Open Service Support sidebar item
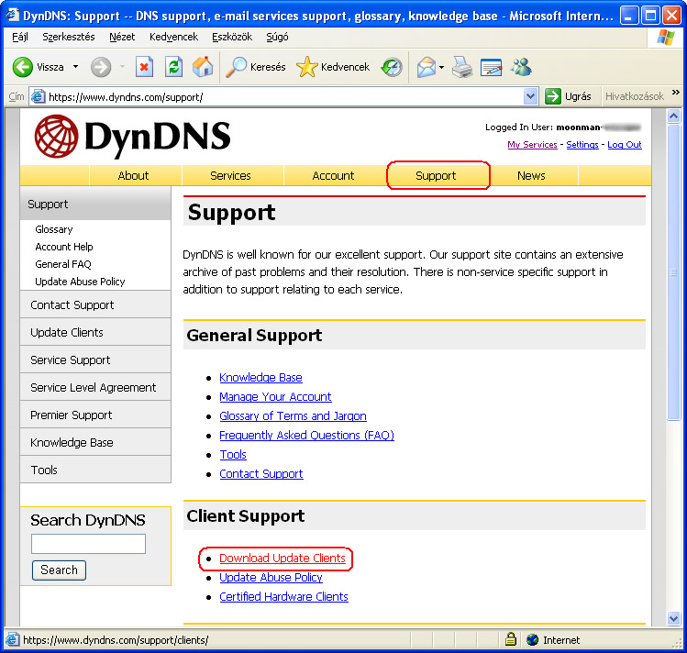The height and width of the screenshot is (653, 687). click(x=95, y=360)
